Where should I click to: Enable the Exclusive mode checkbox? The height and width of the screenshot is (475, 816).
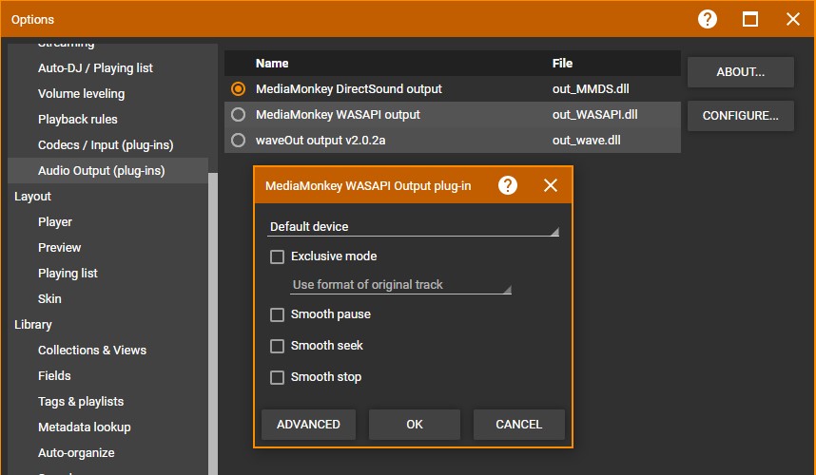click(x=278, y=256)
